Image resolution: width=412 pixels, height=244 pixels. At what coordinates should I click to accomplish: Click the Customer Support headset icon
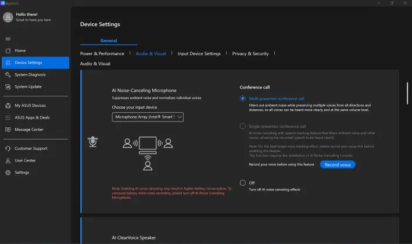click(8, 148)
